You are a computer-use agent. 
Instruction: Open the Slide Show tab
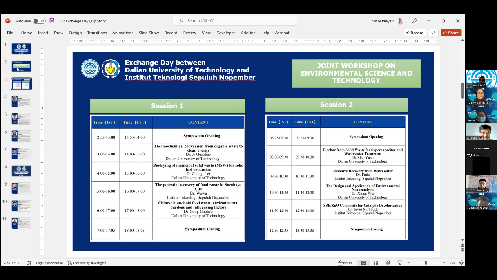[x=149, y=33]
